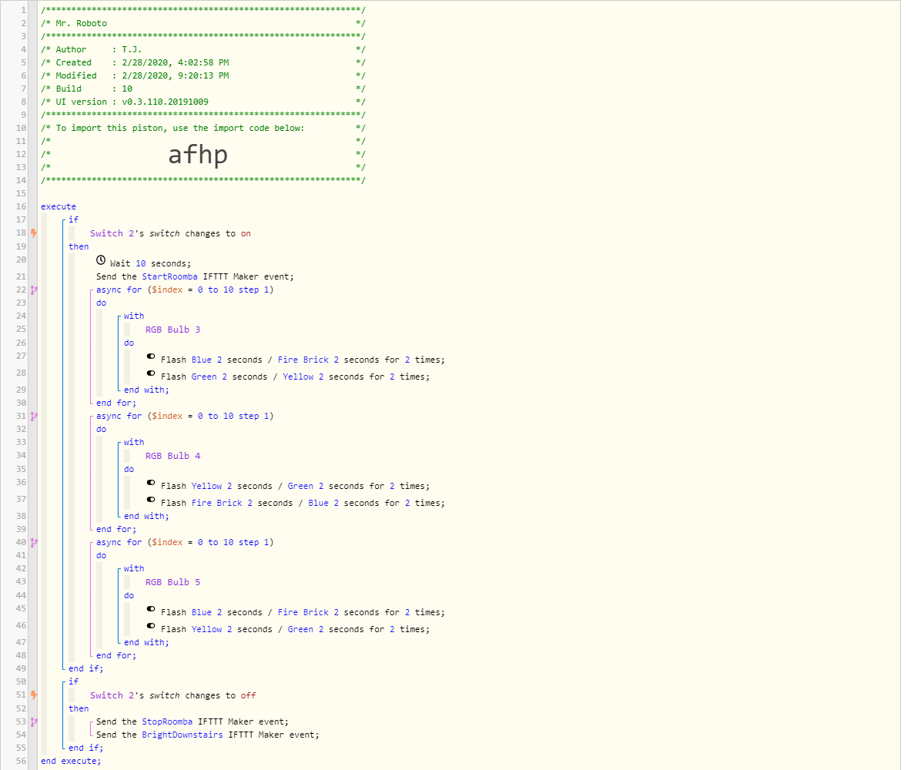
Task: Click the Created date line in the header
Action: click(x=142, y=62)
